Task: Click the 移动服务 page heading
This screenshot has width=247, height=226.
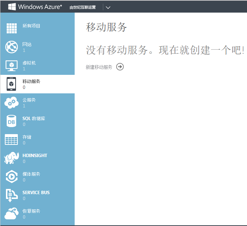Action: coord(106,27)
